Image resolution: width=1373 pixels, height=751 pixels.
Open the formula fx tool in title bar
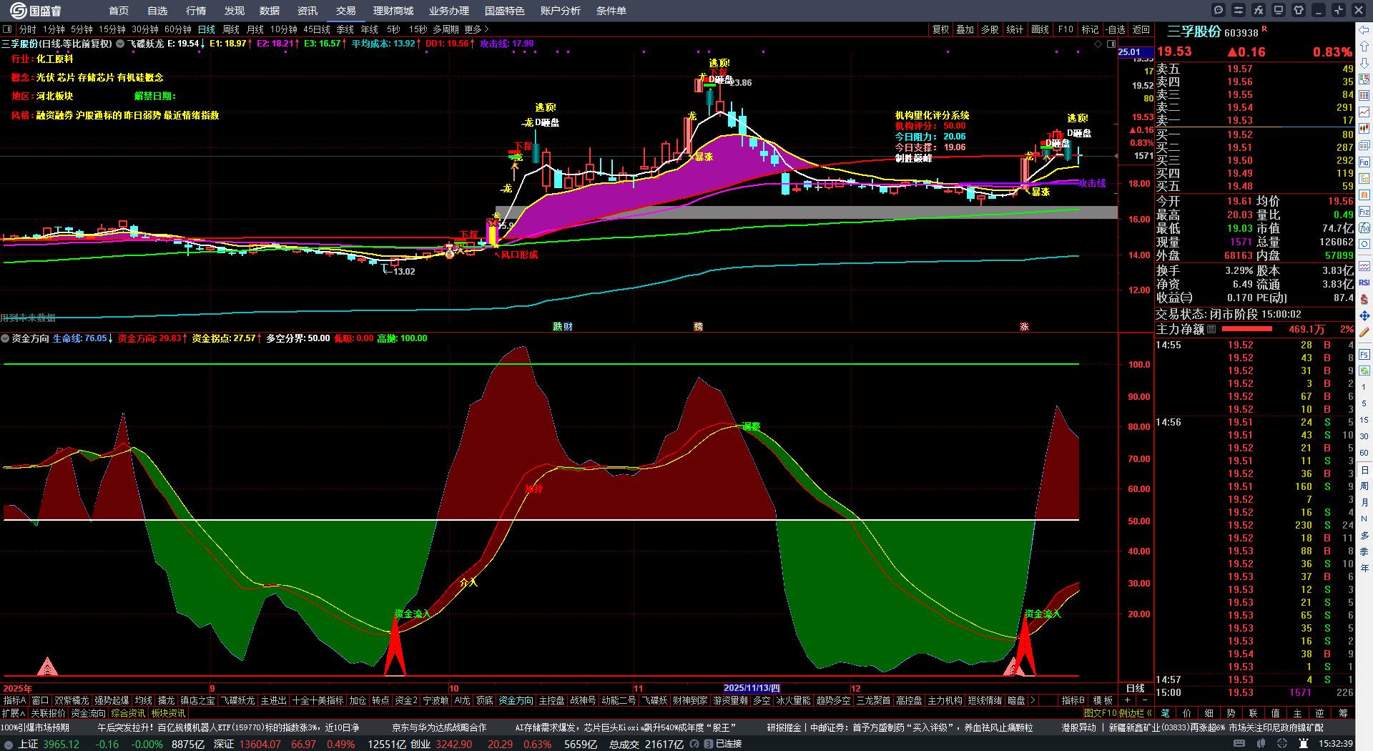[x=1259, y=10]
